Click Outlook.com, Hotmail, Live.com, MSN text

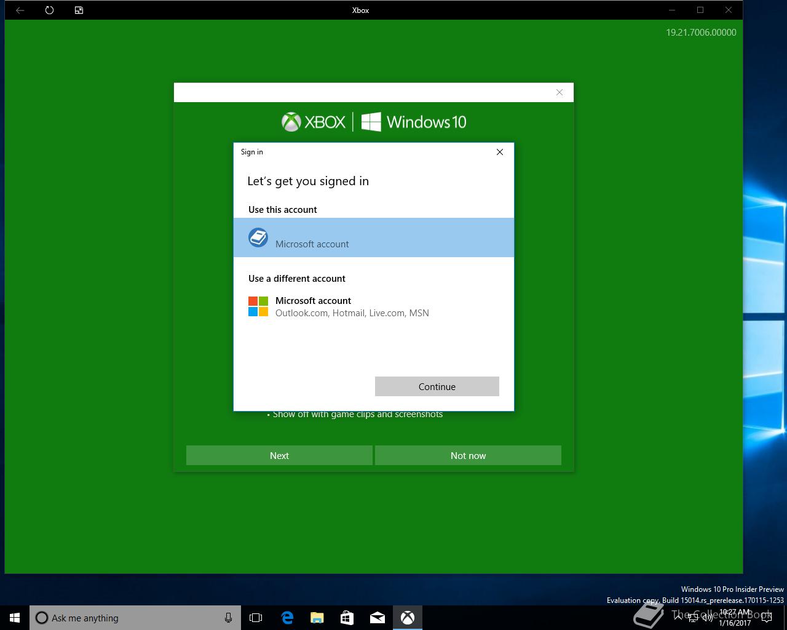click(x=352, y=313)
